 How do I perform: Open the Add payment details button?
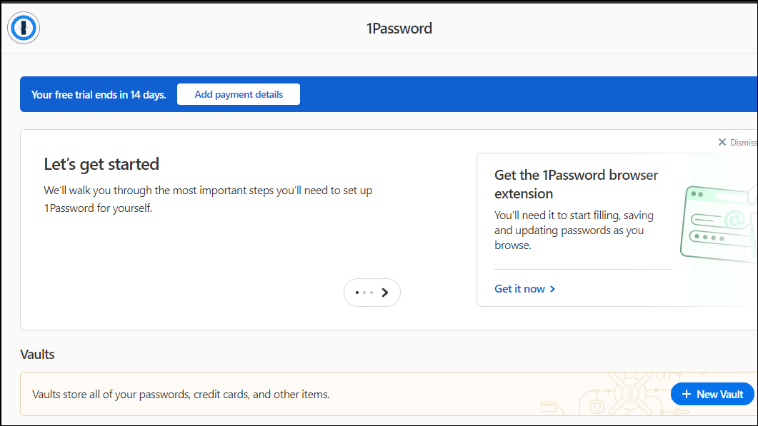239,94
